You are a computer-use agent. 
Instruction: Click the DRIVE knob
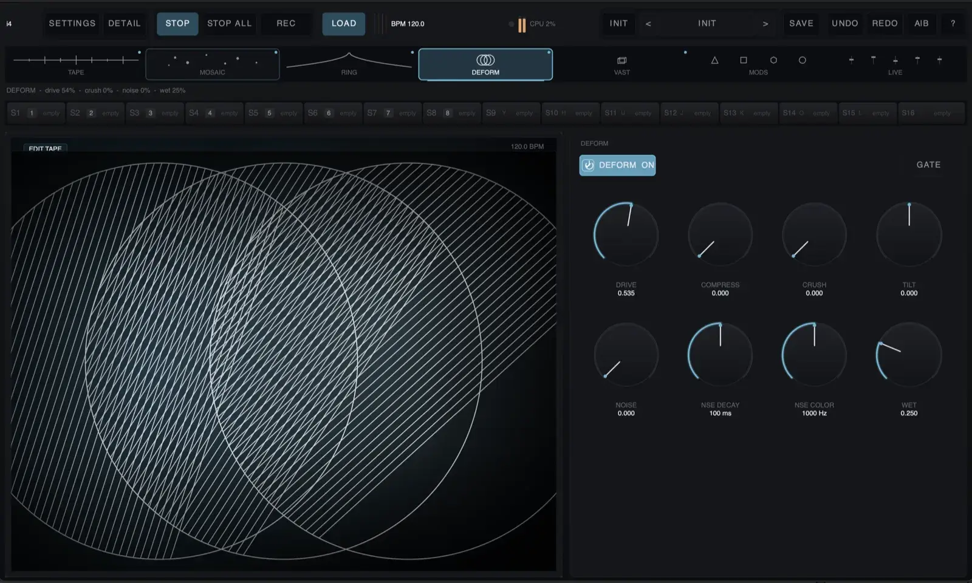[x=626, y=234]
